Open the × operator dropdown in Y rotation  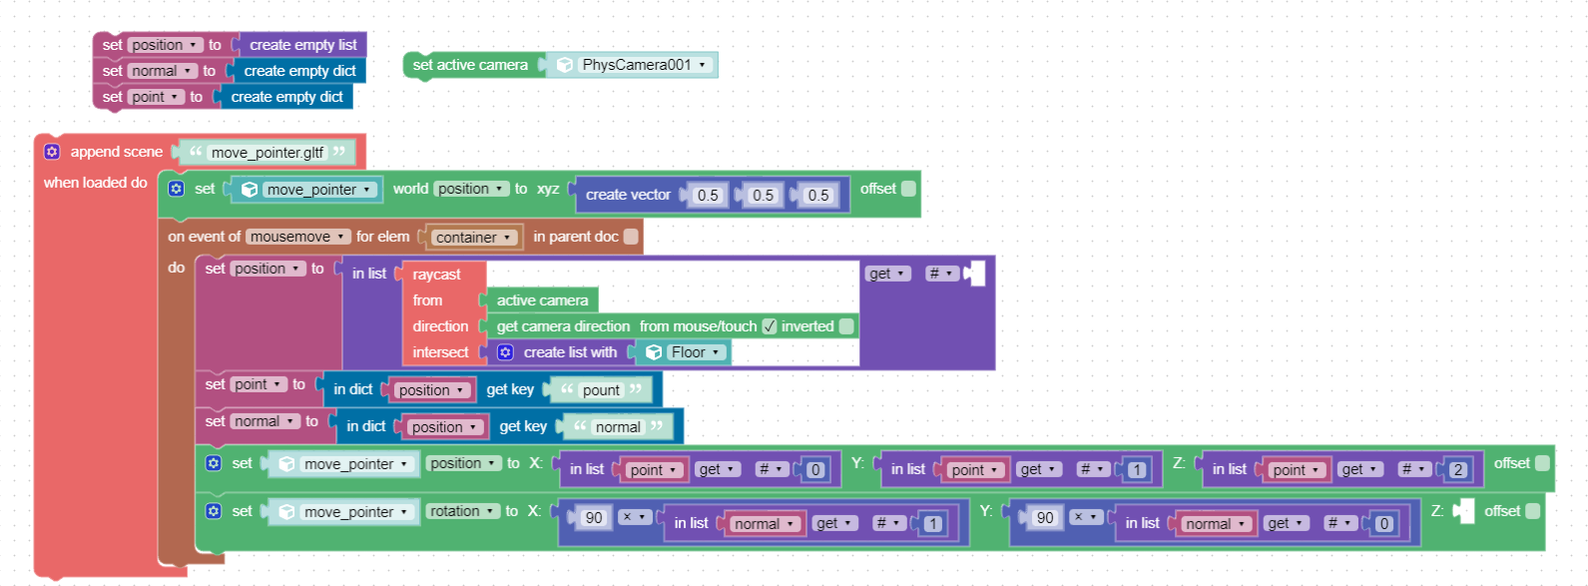click(1086, 517)
